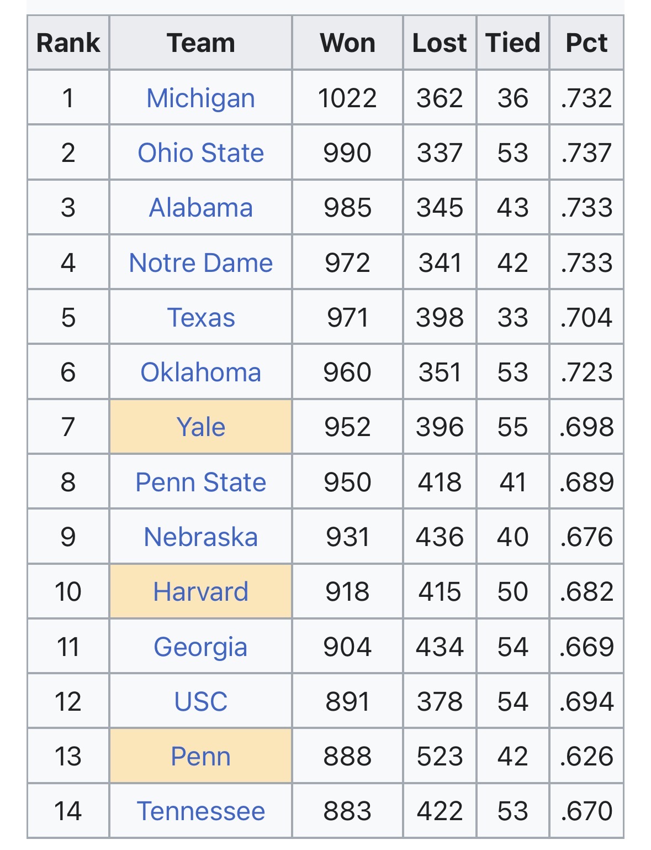Screen dimensions: 651x850
Task: Open the Oklahoma team page link
Action: coord(200,372)
